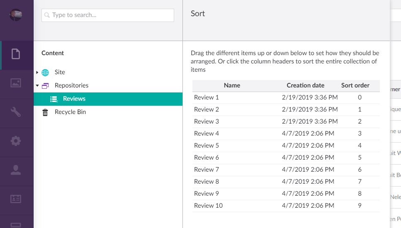The height and width of the screenshot is (228, 401).
Task: Select the Repositories tree item
Action: pyautogui.click(x=71, y=85)
